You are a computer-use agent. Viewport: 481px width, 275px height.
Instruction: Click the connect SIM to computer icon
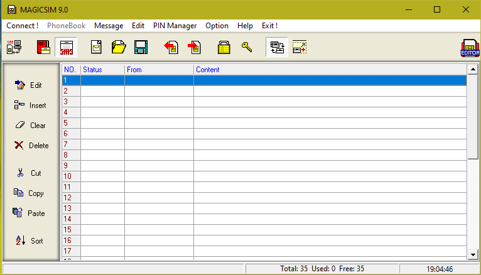tap(14, 47)
